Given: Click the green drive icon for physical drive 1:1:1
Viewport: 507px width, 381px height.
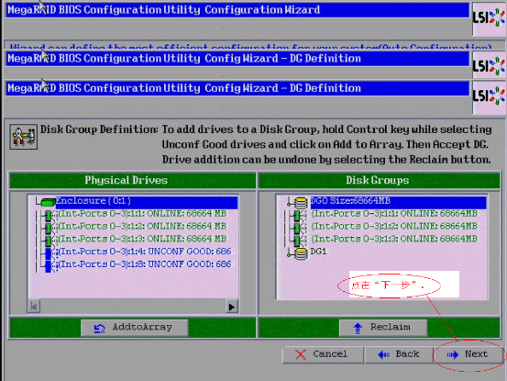Looking at the screenshot, I should 49,215.
